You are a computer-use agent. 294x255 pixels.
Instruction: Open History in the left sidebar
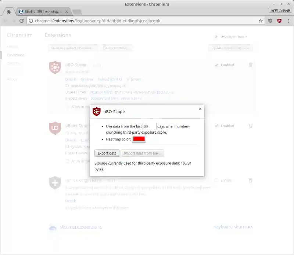coord(12,47)
